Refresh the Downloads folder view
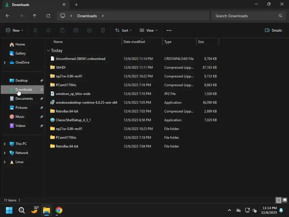 point(48,16)
